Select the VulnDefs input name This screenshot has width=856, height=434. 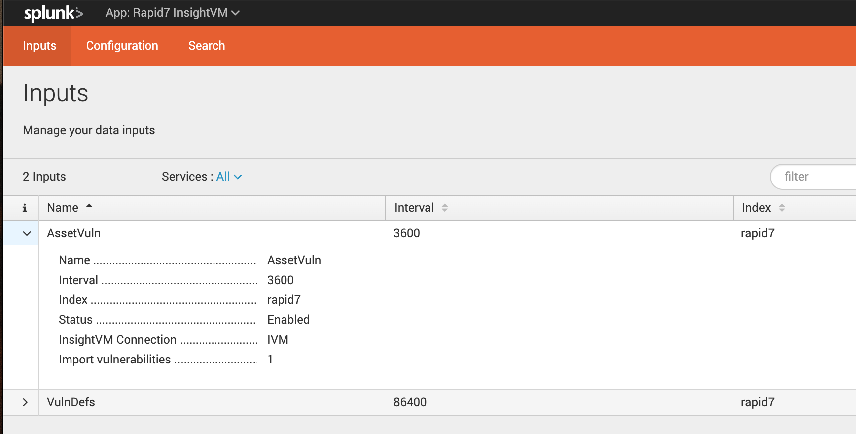coord(71,402)
